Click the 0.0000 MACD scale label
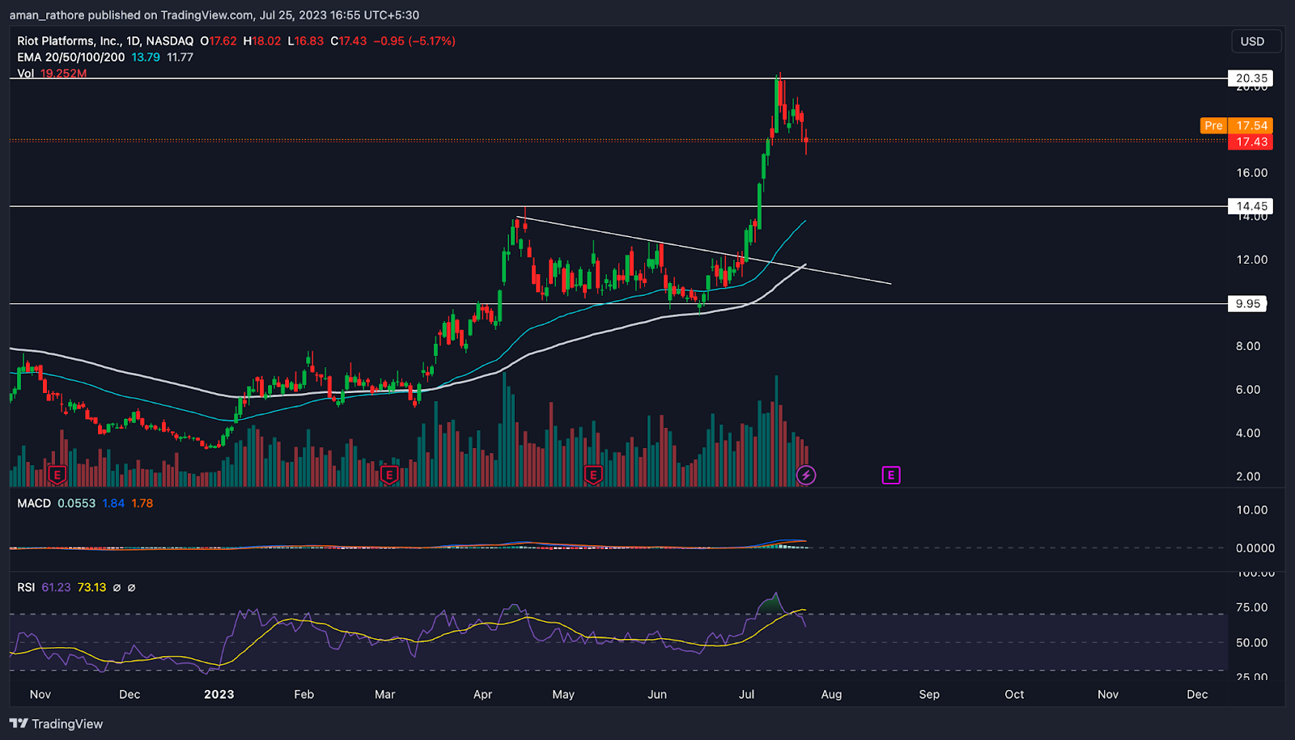The width and height of the screenshot is (1295, 740). point(1255,548)
